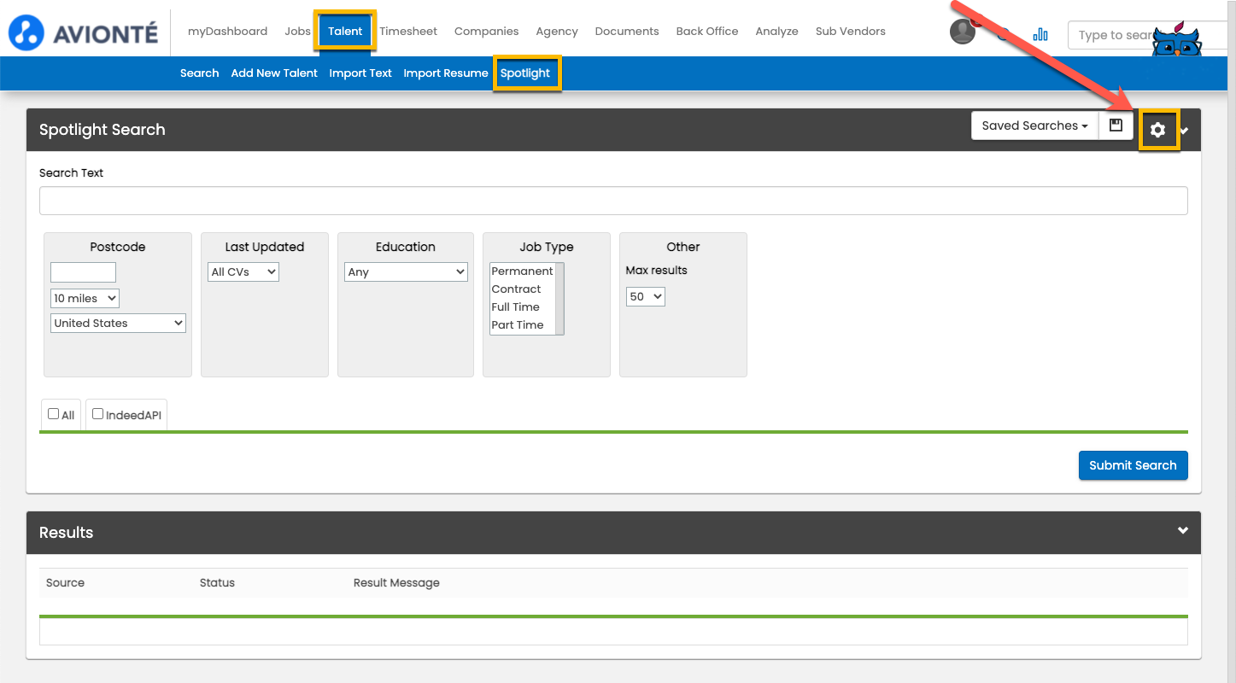Open the Timesheet menu

(x=408, y=31)
